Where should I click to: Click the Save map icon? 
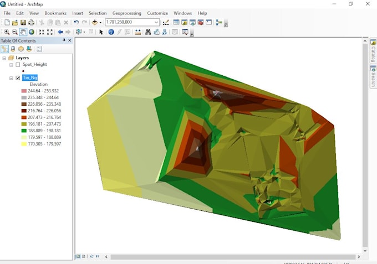click(23, 23)
